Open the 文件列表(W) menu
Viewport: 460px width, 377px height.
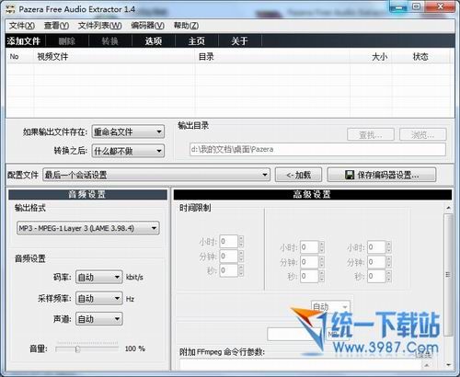point(100,26)
